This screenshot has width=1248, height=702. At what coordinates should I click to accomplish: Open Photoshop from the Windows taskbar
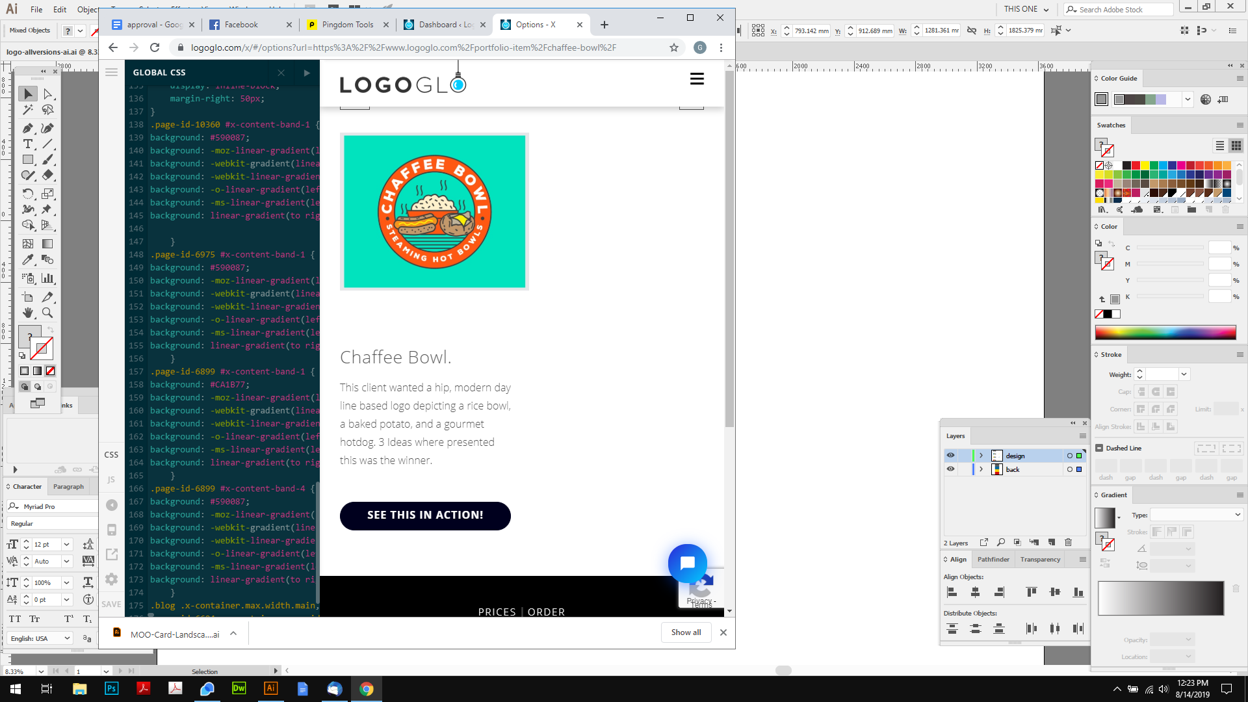111,689
